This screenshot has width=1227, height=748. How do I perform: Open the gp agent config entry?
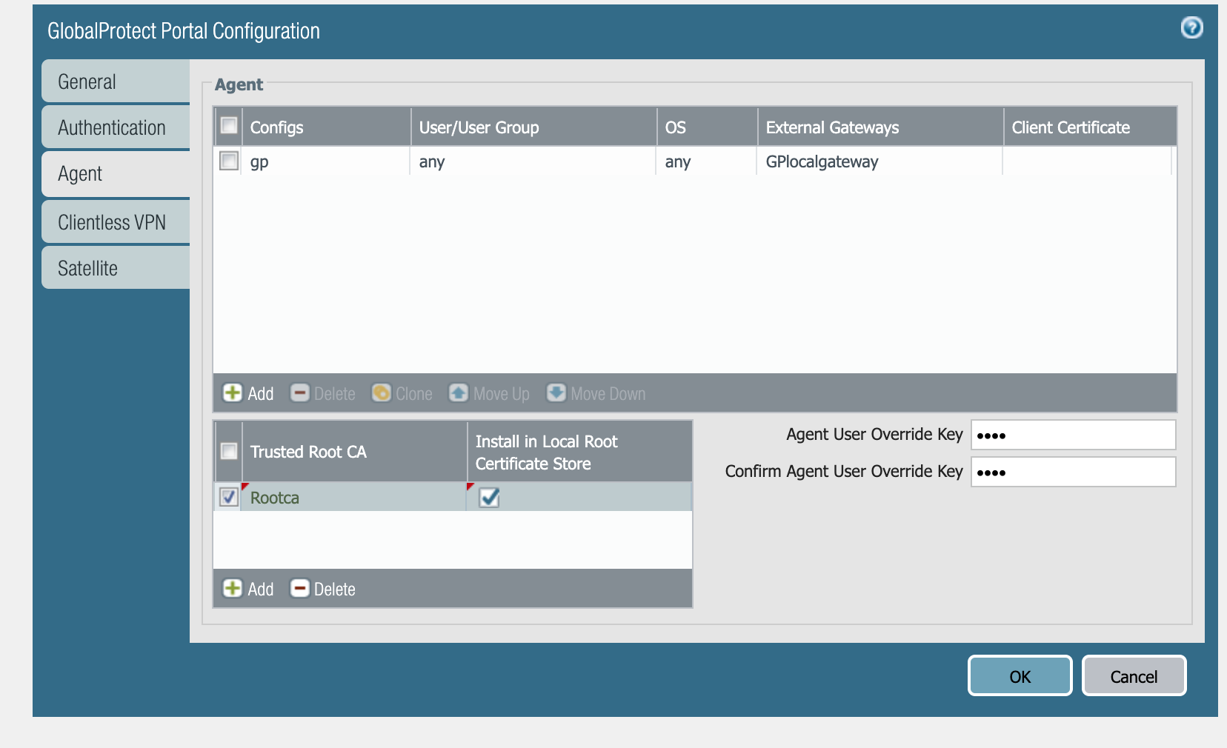[259, 161]
